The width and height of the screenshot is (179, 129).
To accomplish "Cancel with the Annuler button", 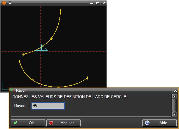I will [x=63, y=123].
